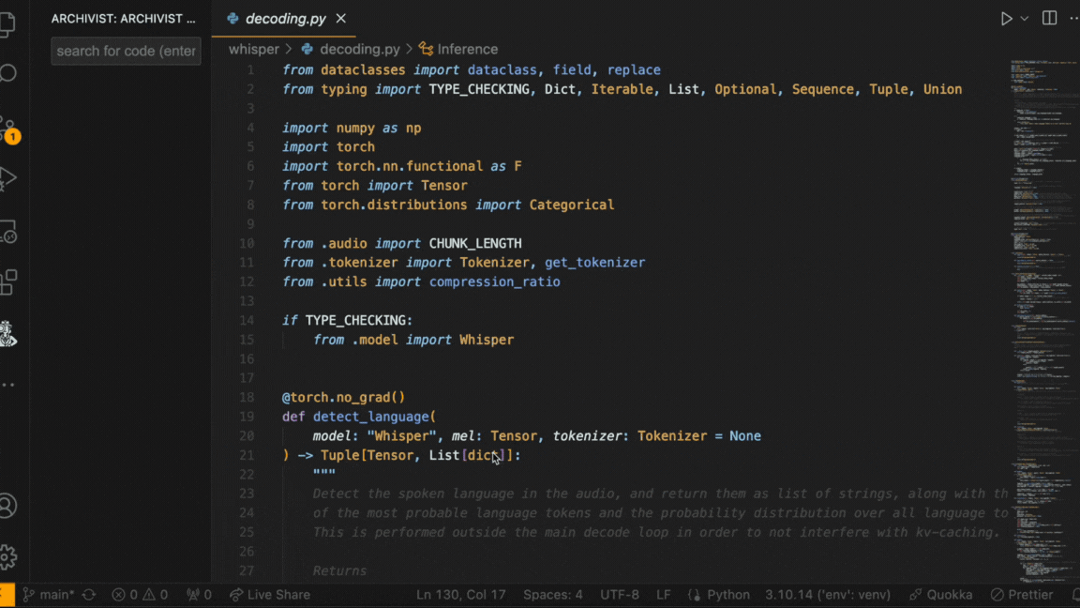1080x608 pixels.
Task: Open the Search view in activity bar
Action: [7, 73]
